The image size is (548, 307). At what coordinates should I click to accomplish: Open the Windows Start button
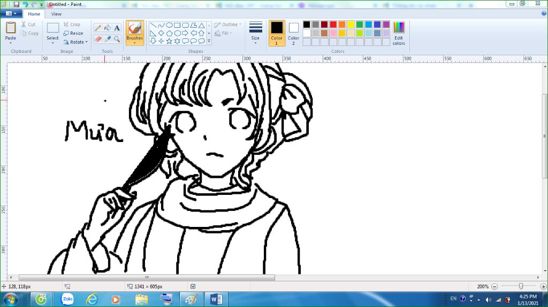[x=10, y=300]
